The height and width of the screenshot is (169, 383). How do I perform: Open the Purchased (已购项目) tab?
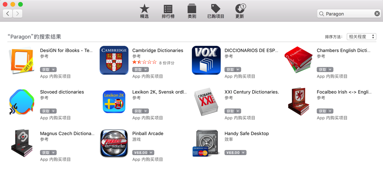point(216,12)
